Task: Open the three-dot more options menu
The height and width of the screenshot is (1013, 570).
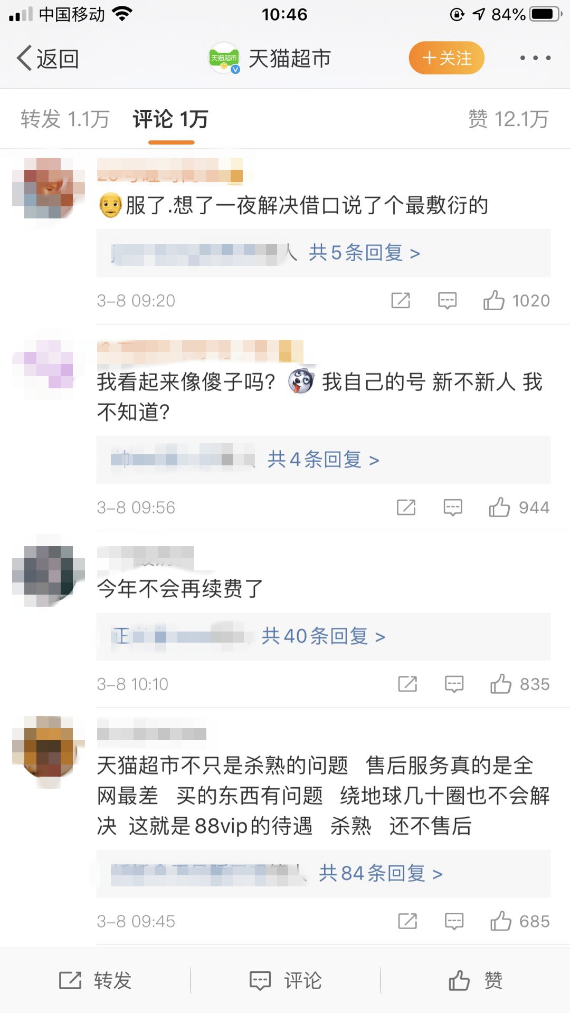Action: pyautogui.click(x=535, y=58)
